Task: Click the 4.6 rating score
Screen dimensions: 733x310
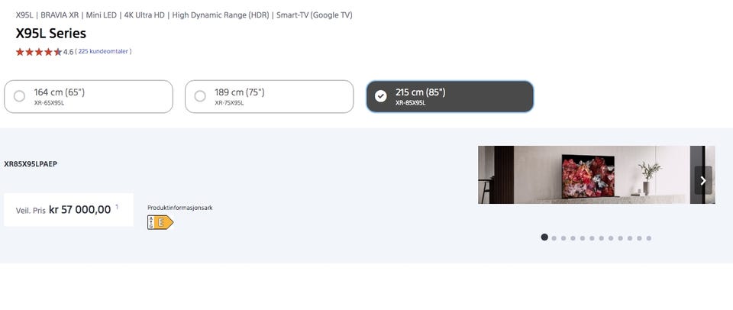Action: click(68, 52)
